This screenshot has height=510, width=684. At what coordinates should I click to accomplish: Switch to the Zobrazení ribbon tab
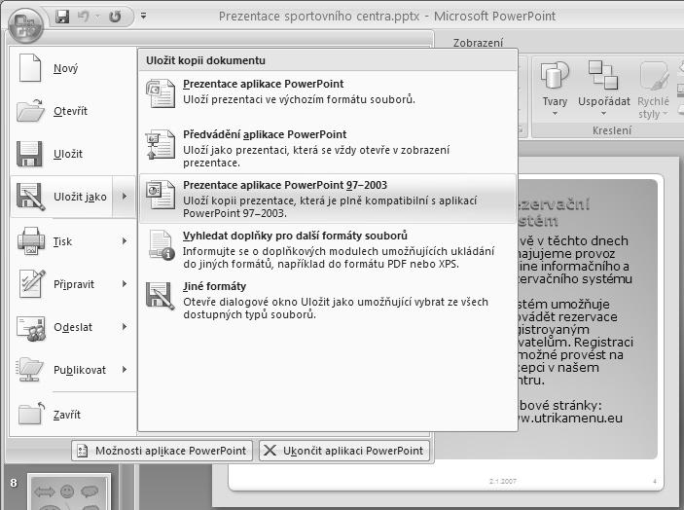(478, 43)
